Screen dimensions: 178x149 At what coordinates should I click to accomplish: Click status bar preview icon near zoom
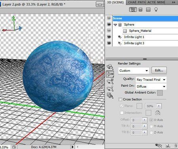[14, 147]
